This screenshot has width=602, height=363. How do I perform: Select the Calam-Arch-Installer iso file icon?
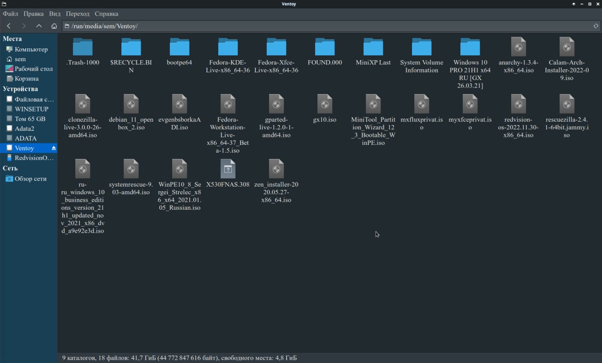coord(567,47)
